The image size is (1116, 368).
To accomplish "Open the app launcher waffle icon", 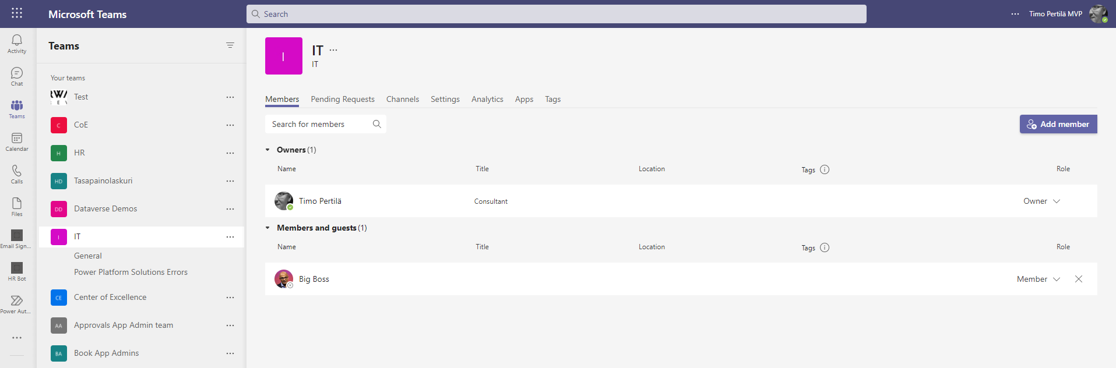I will pyautogui.click(x=17, y=13).
